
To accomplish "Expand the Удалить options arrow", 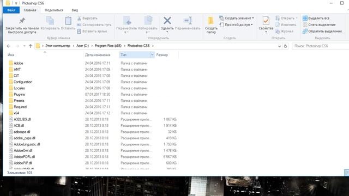I will [x=167, y=32].
